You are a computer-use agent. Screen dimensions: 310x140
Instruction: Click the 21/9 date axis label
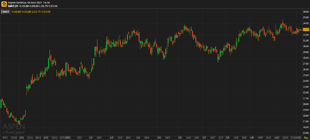coord(269,138)
